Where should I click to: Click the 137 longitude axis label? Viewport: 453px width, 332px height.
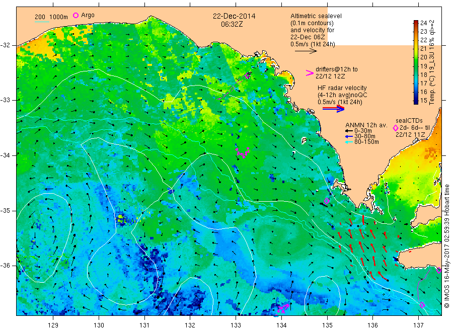418,325
